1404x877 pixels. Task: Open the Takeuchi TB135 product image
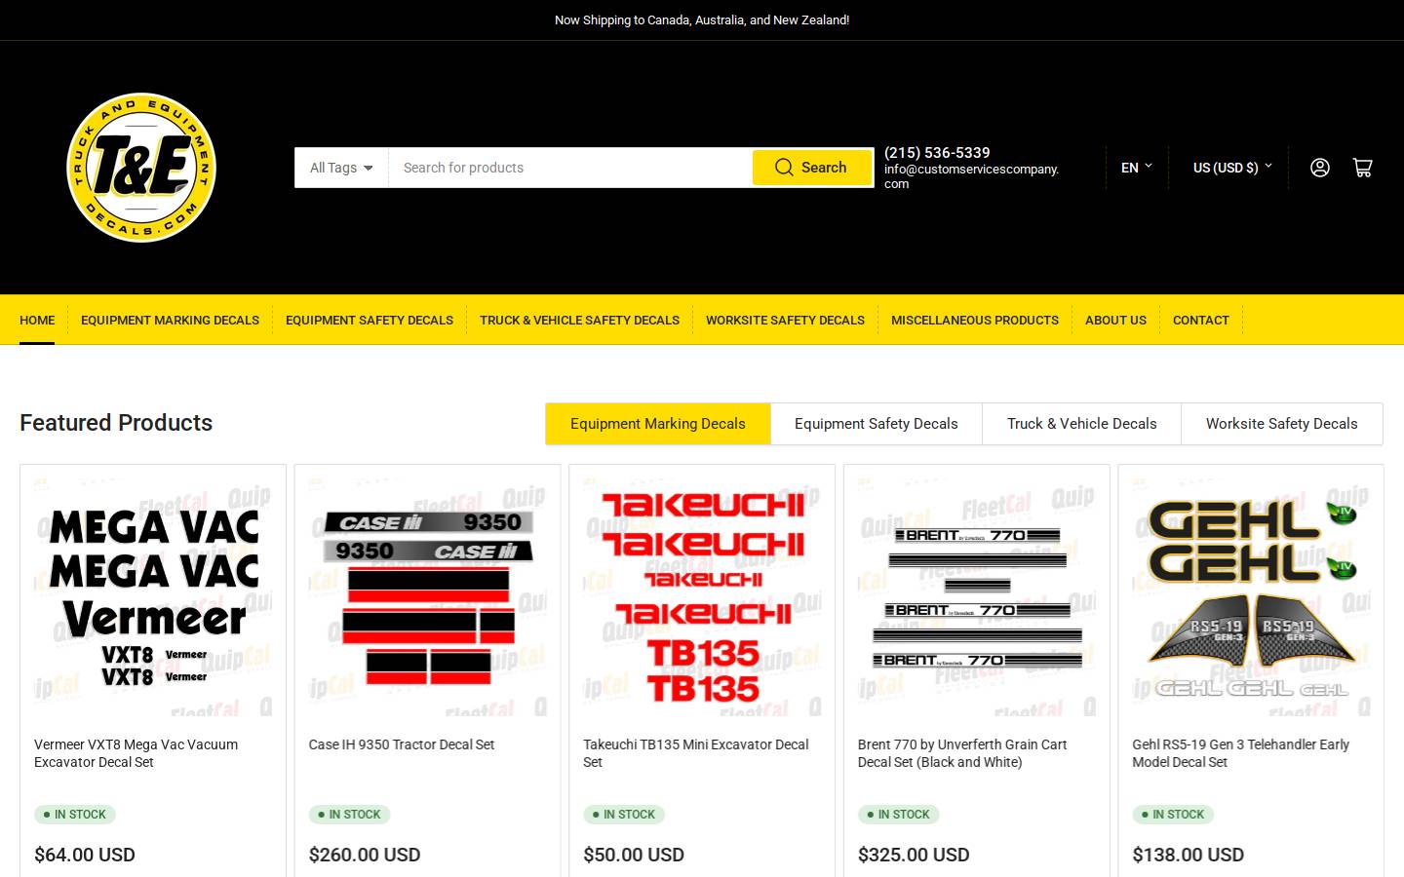[x=702, y=597]
